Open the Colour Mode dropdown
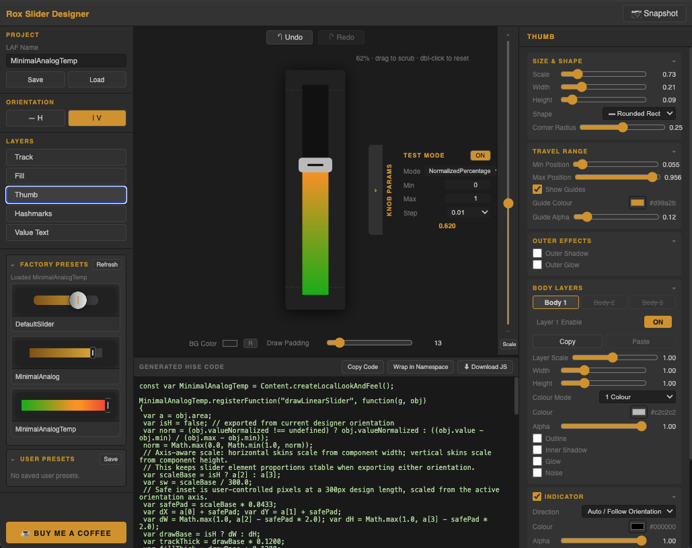692x548 pixels. point(638,397)
